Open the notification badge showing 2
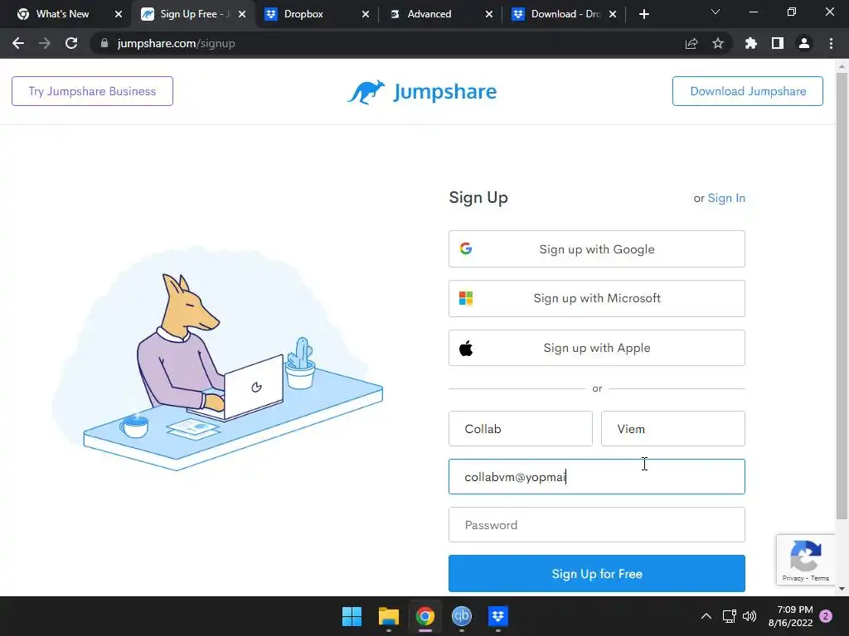Screen dimensions: 849x636 (826, 616)
